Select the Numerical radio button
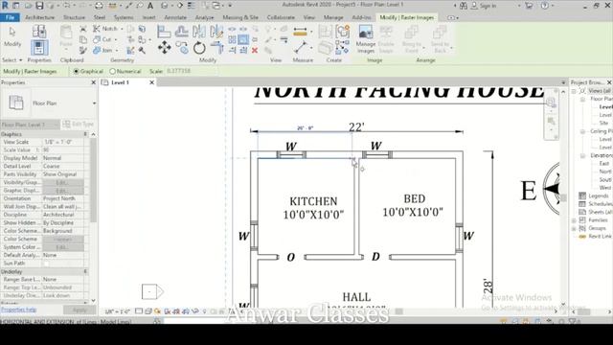The height and width of the screenshot is (345, 613). pos(113,71)
